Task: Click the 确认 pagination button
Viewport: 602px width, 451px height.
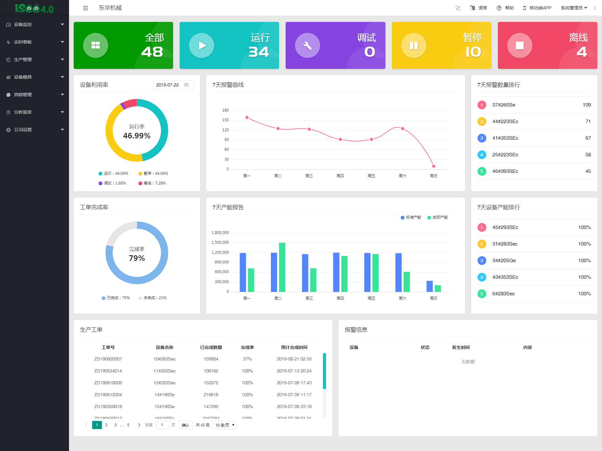Action: tap(185, 425)
